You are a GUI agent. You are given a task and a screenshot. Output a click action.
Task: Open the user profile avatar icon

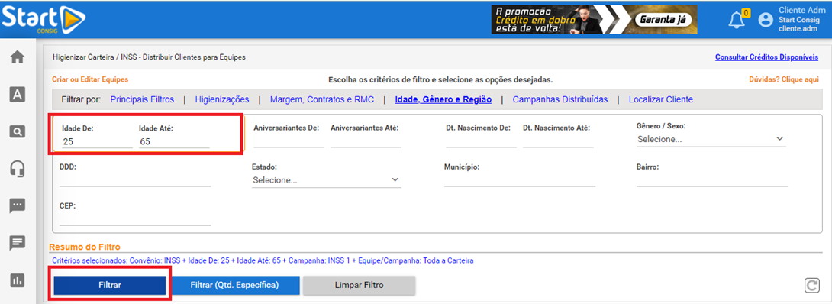[x=766, y=20]
